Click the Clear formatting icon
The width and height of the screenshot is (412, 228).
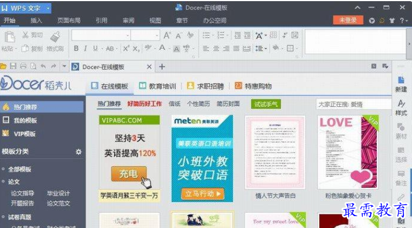pos(190,35)
